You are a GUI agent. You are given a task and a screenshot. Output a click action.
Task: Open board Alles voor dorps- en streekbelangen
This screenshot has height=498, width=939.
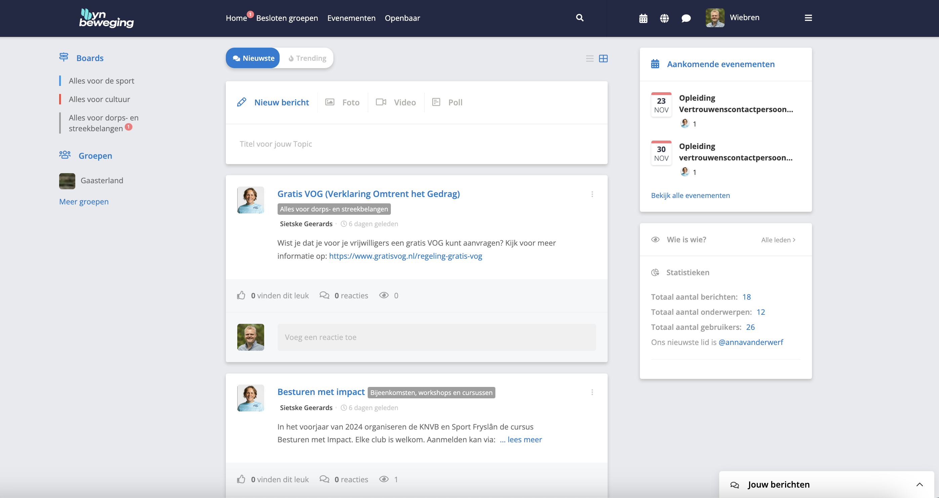tap(104, 123)
